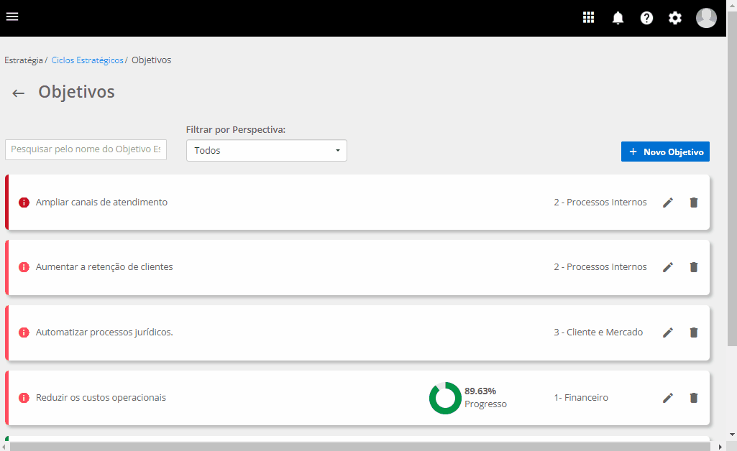Edit the Ampliar canais de atendimento objective

(668, 203)
